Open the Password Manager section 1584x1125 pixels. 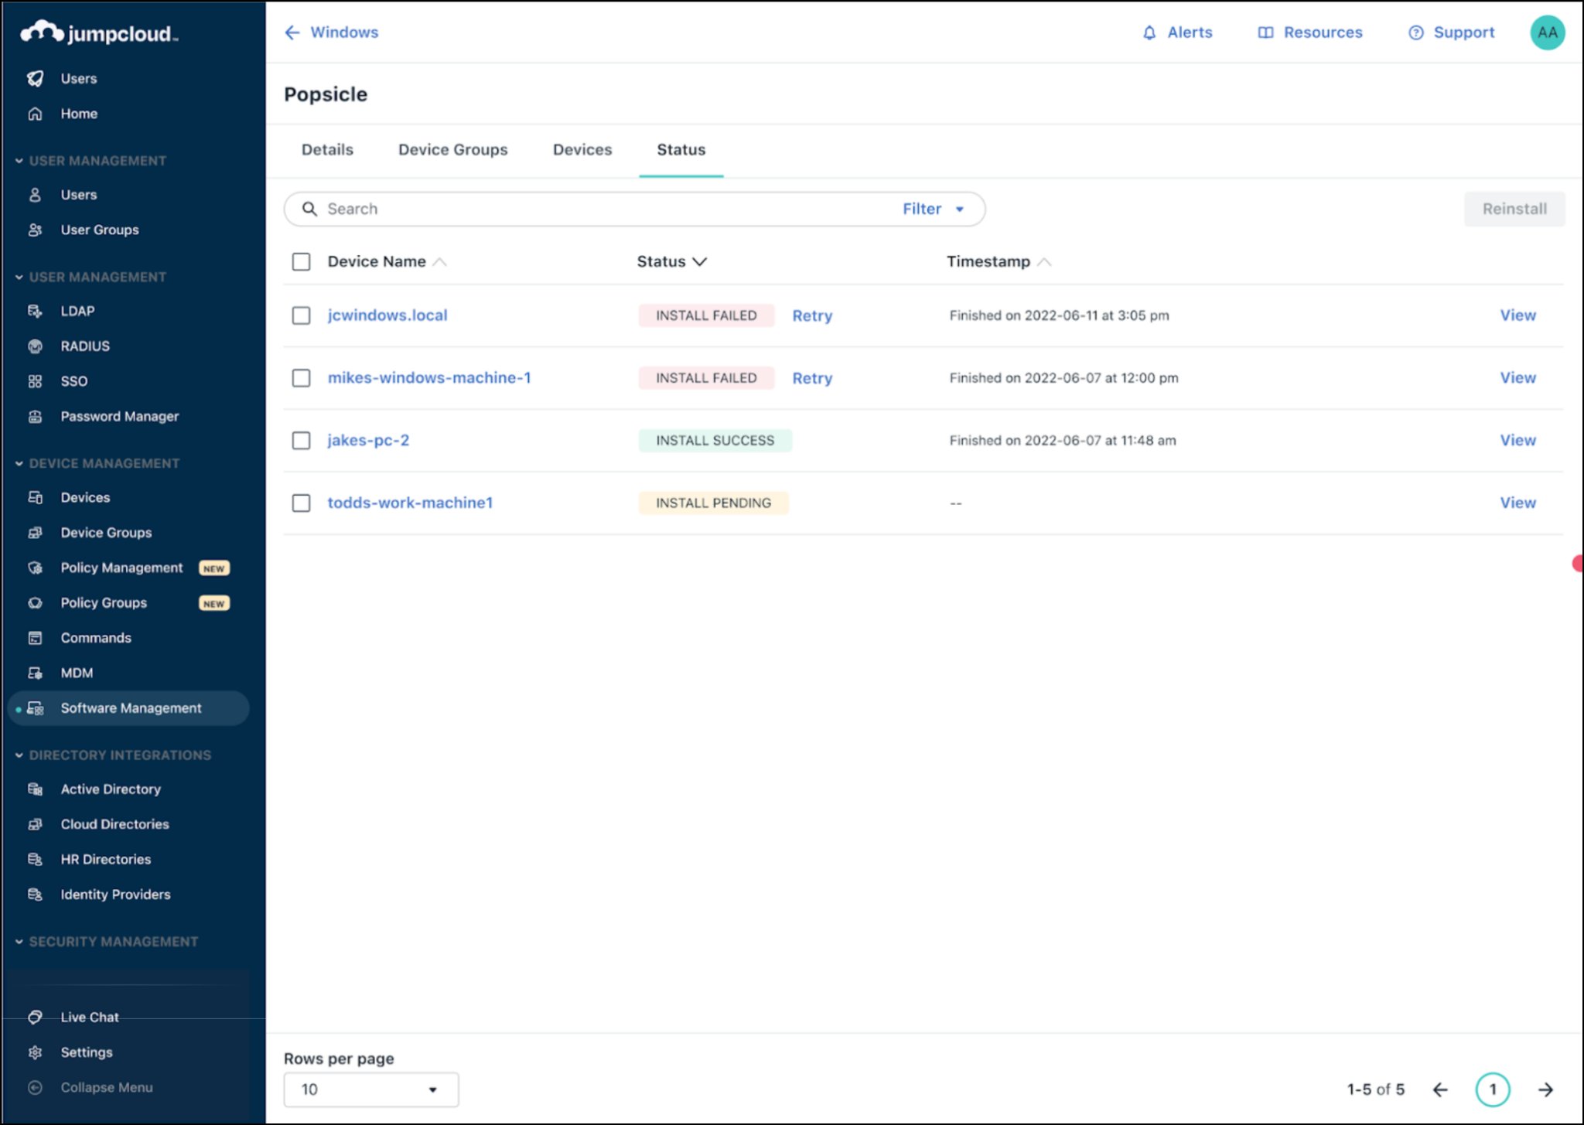coord(119,416)
